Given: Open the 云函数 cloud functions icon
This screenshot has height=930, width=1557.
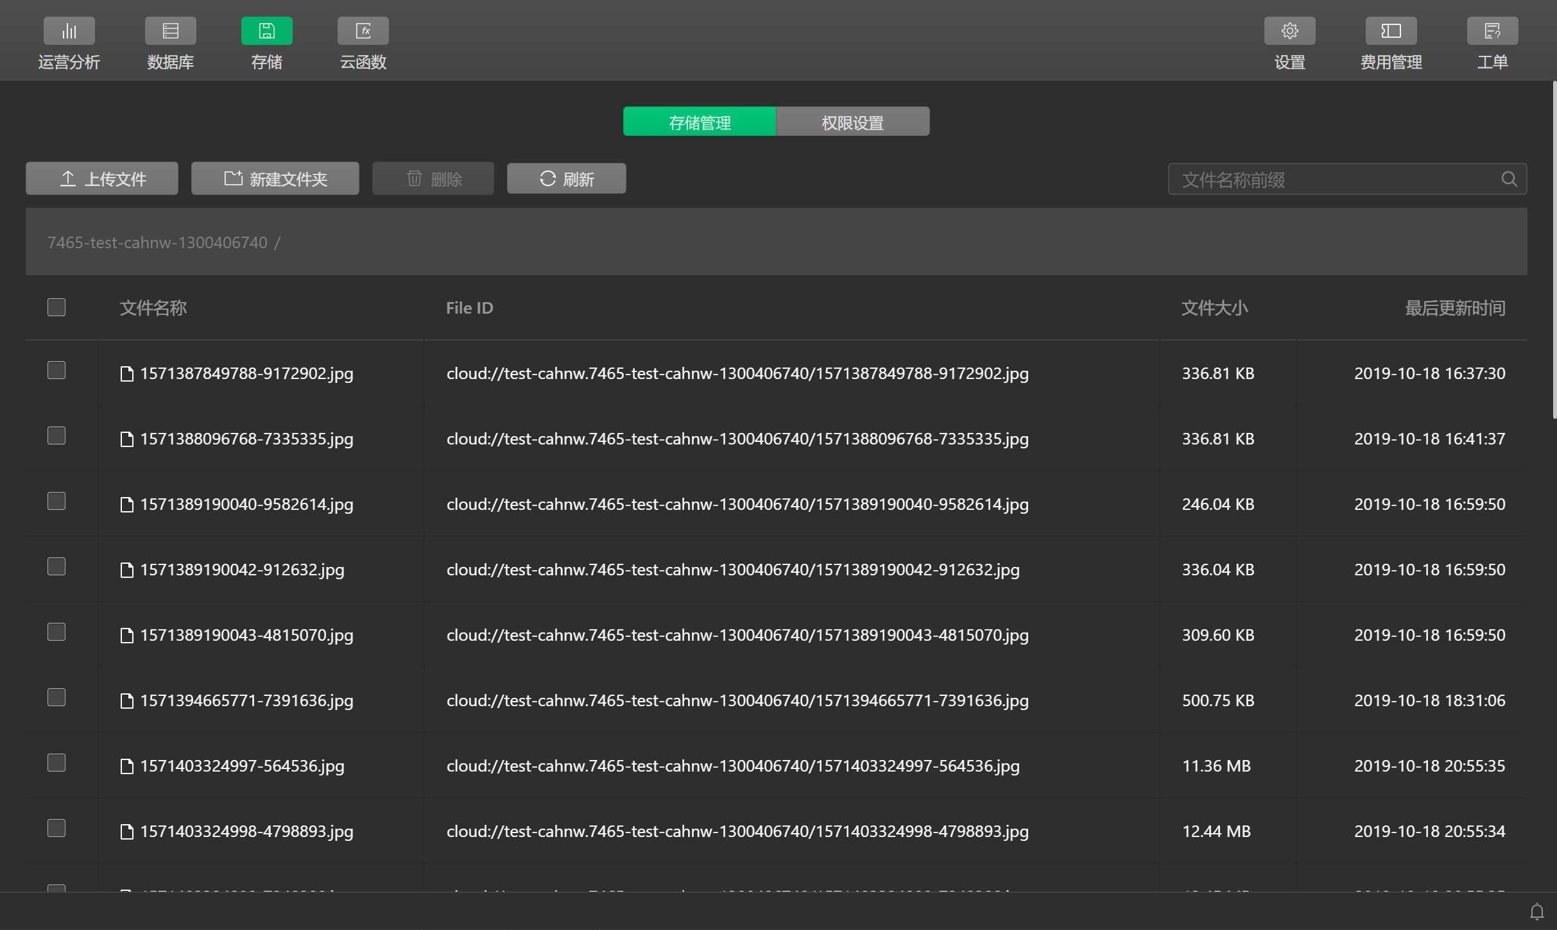Looking at the screenshot, I should click(363, 31).
